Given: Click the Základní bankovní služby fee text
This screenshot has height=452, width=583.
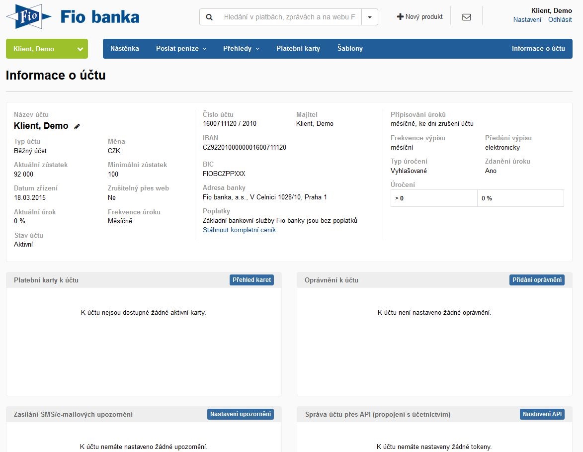Looking at the screenshot, I should [x=280, y=221].
